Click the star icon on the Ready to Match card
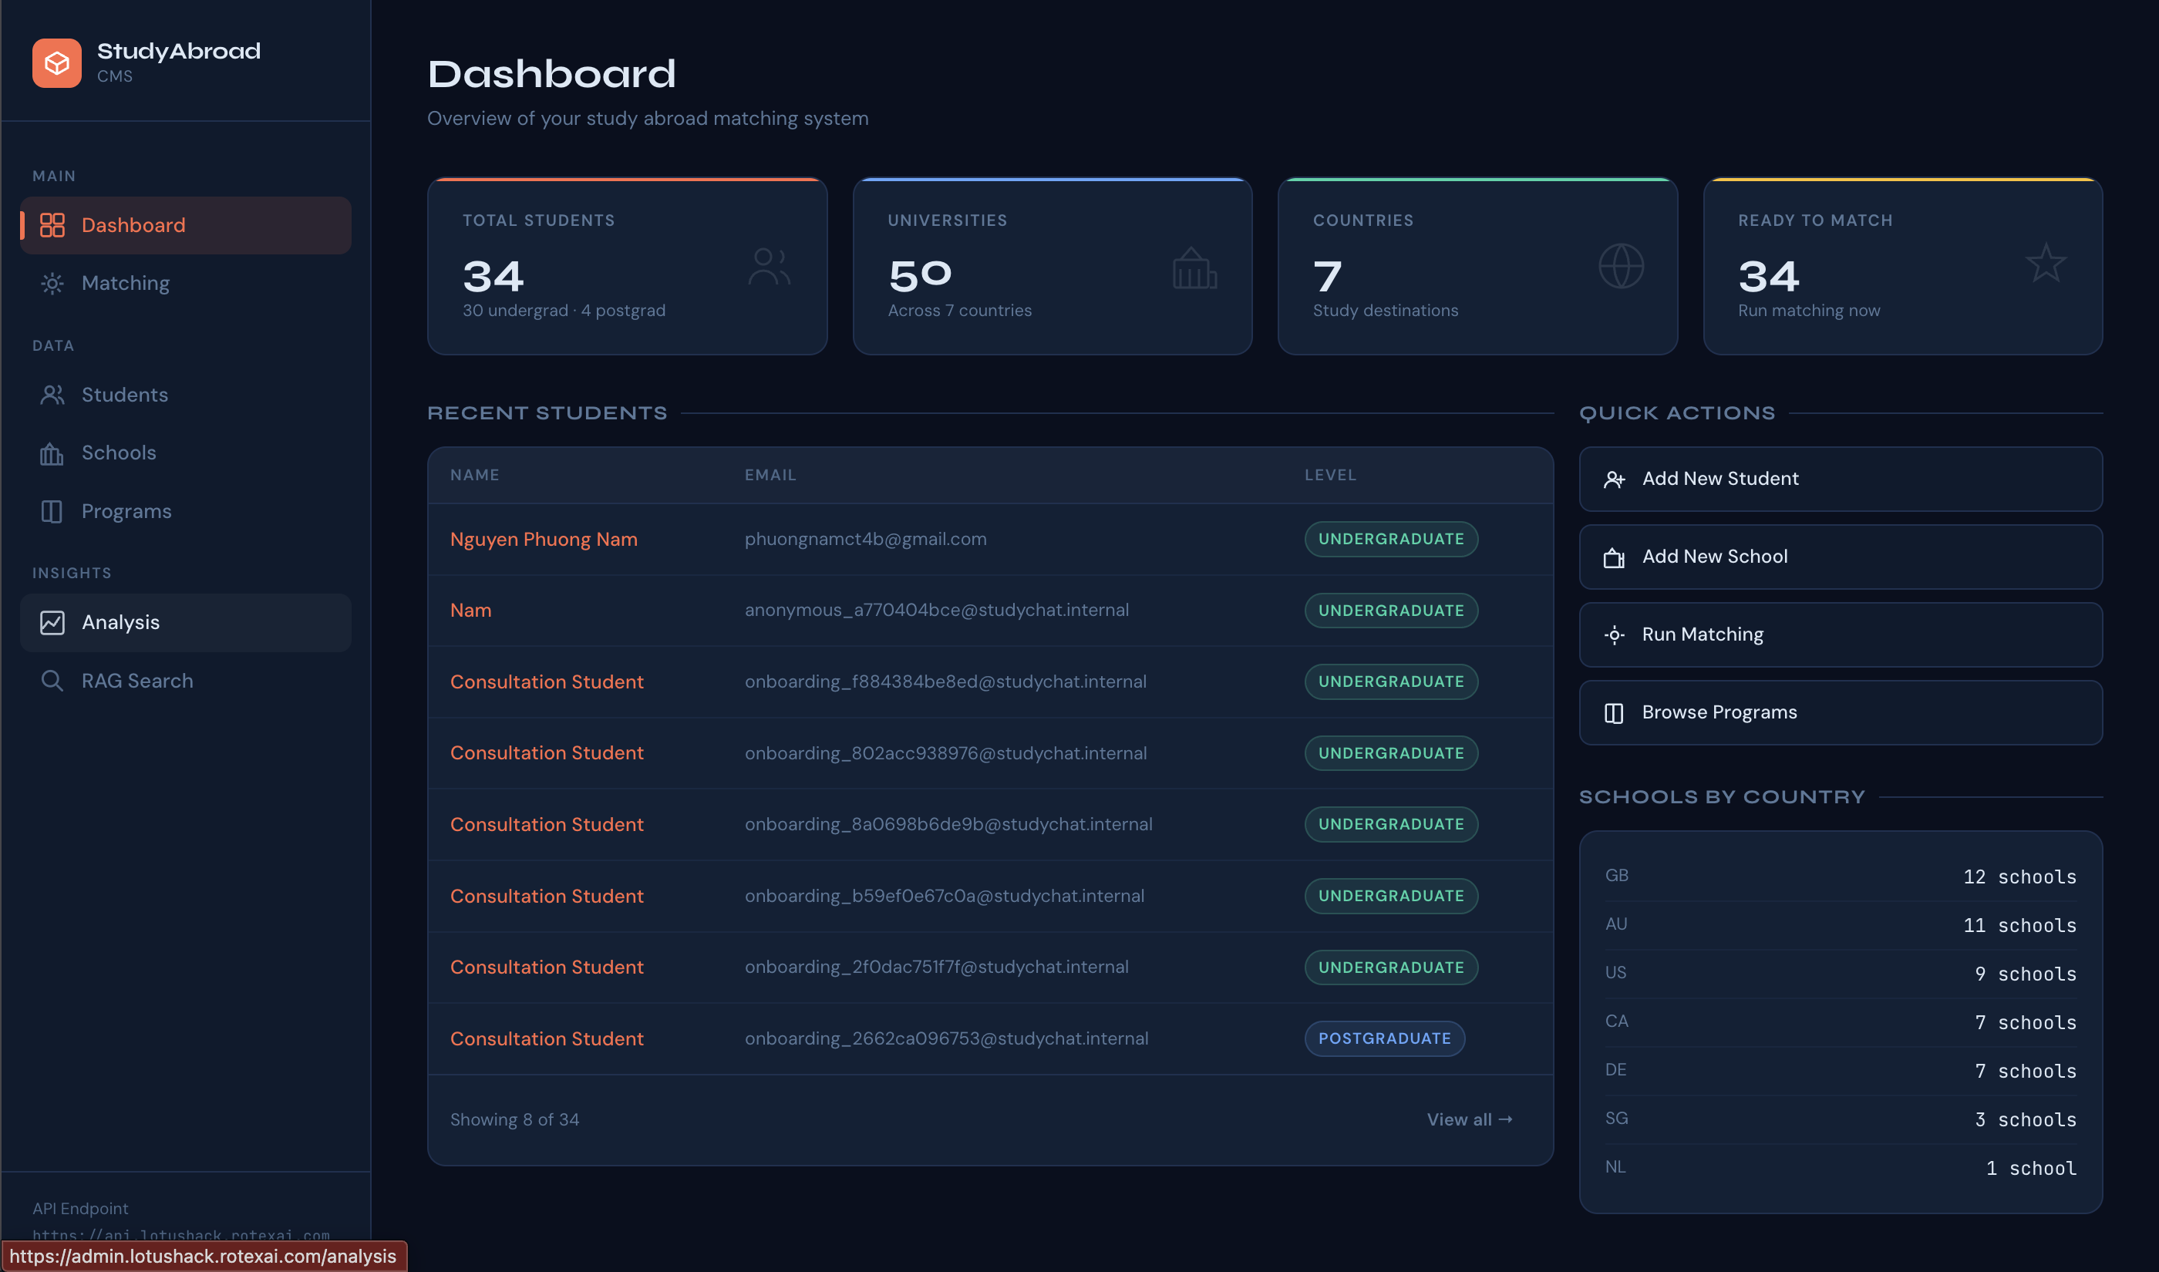 click(x=2045, y=264)
